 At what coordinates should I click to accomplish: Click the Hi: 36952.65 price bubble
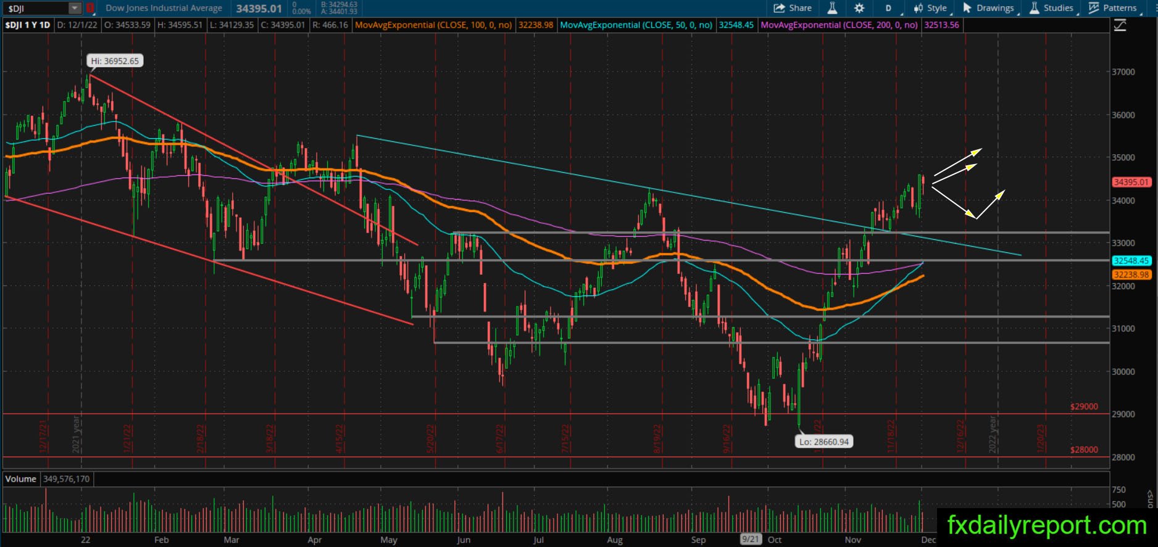pos(115,61)
